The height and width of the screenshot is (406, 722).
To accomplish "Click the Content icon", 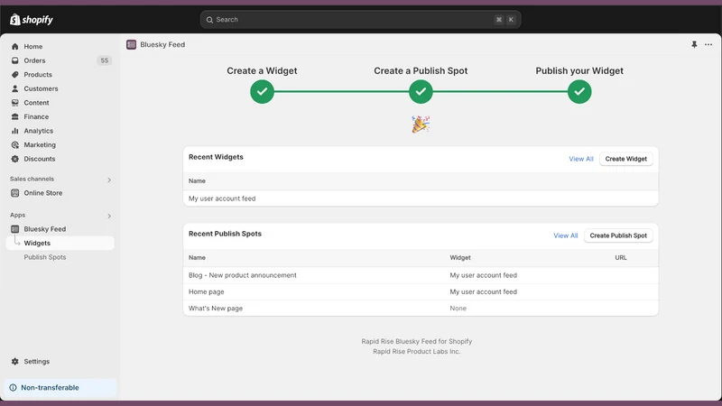I will coord(15,103).
